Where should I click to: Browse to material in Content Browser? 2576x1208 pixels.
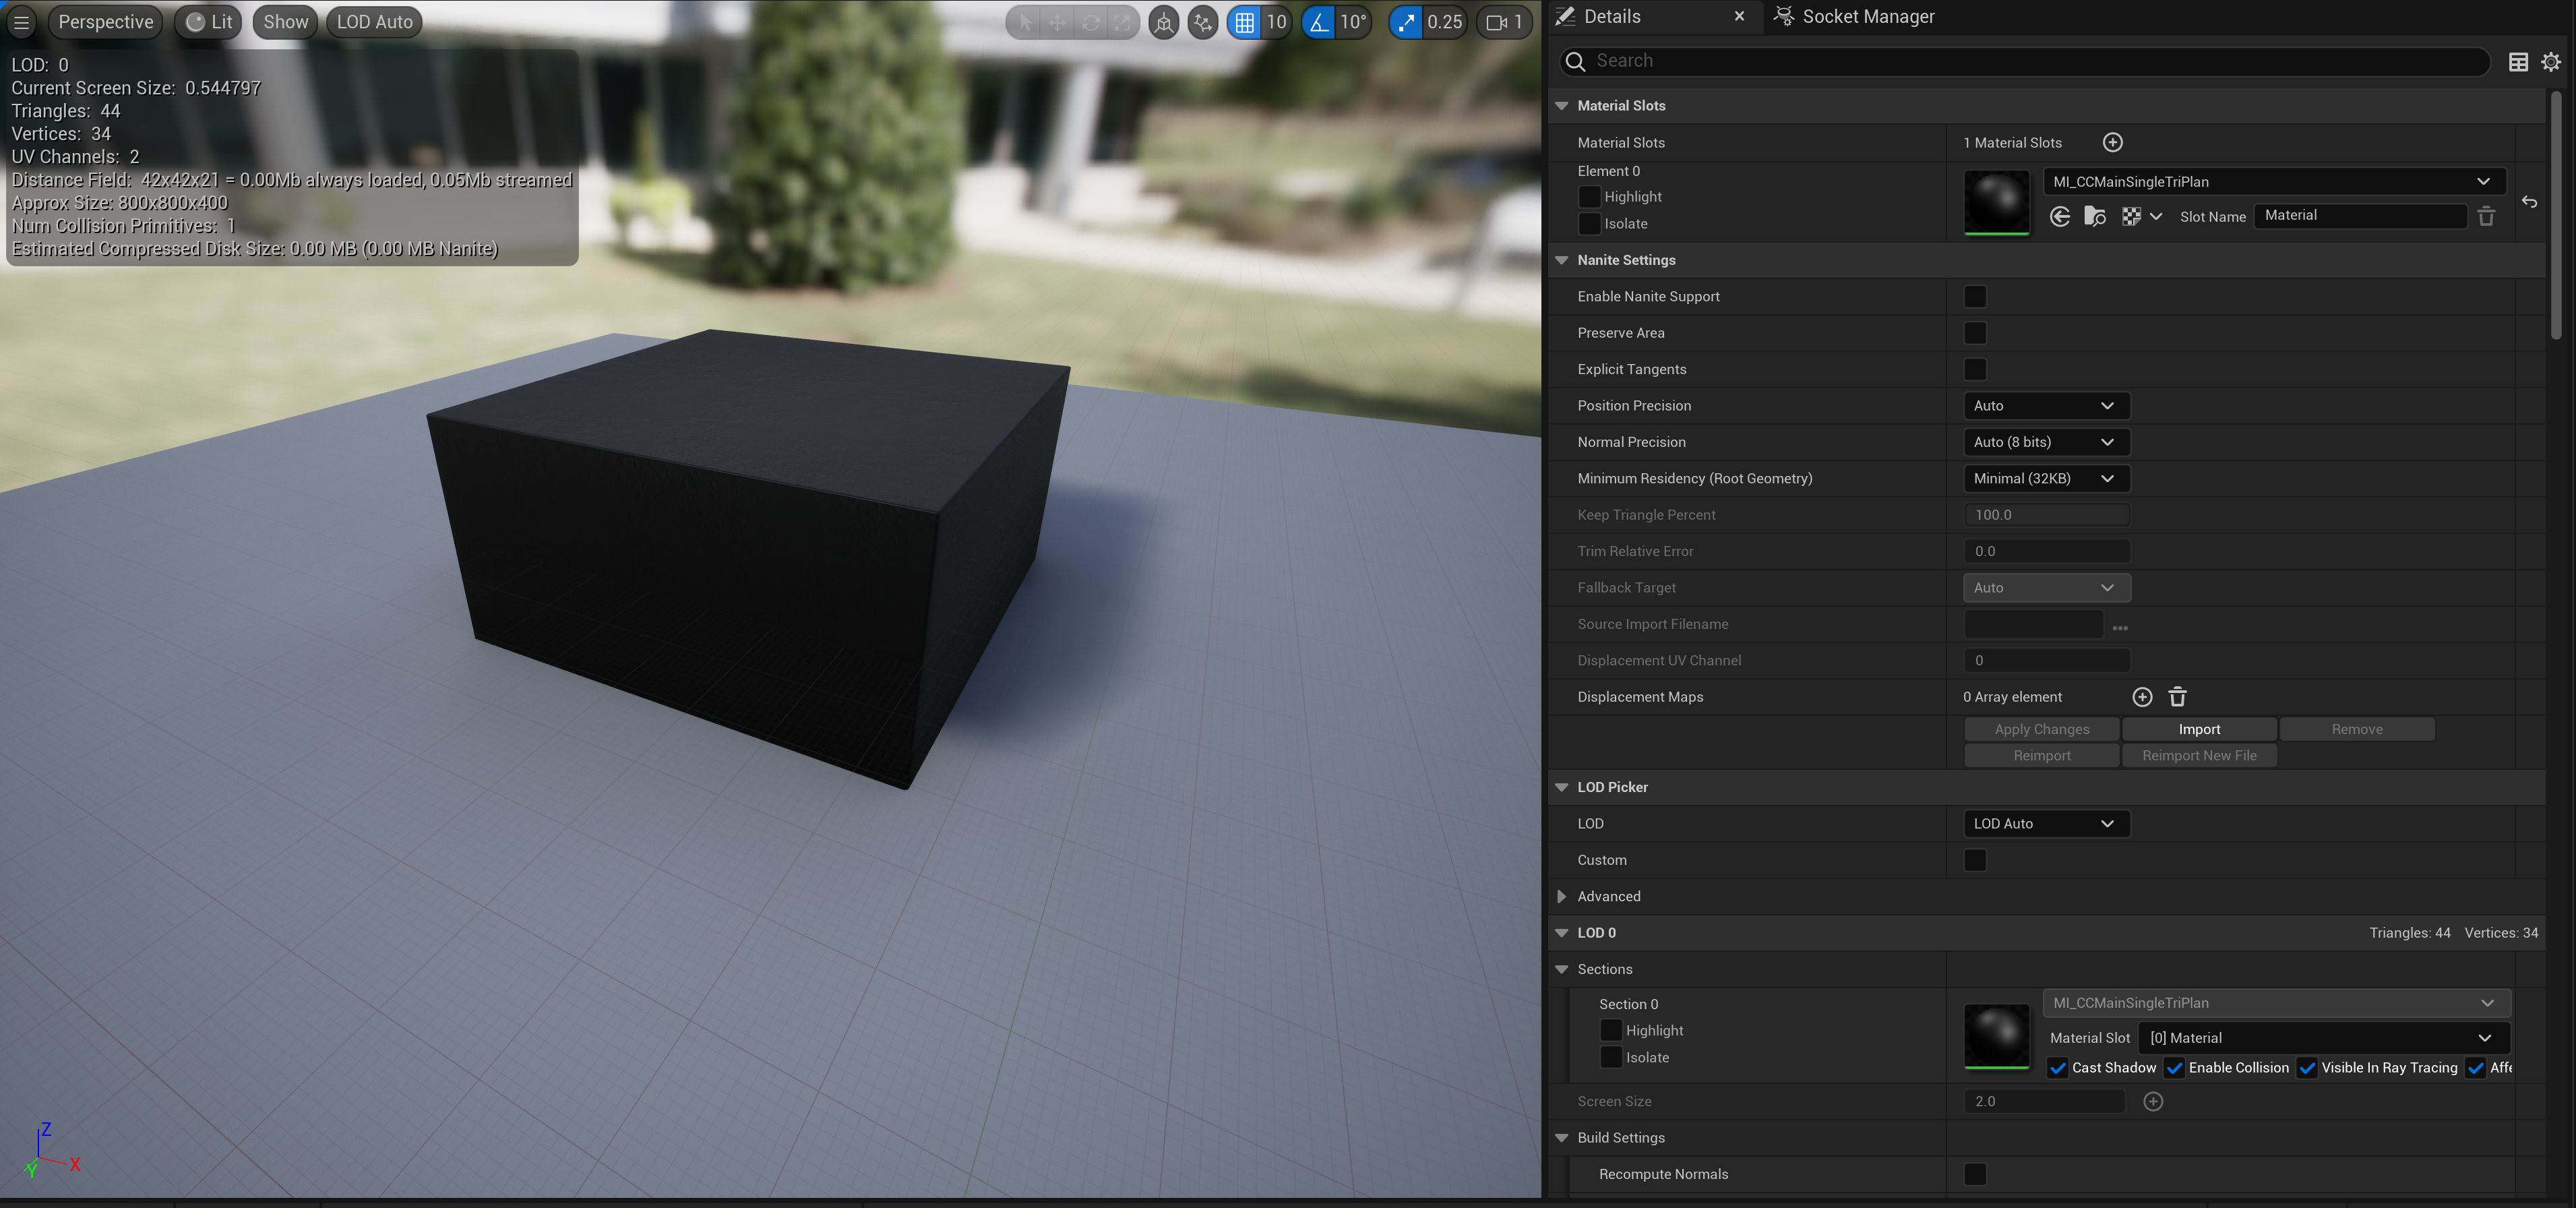click(x=2095, y=216)
